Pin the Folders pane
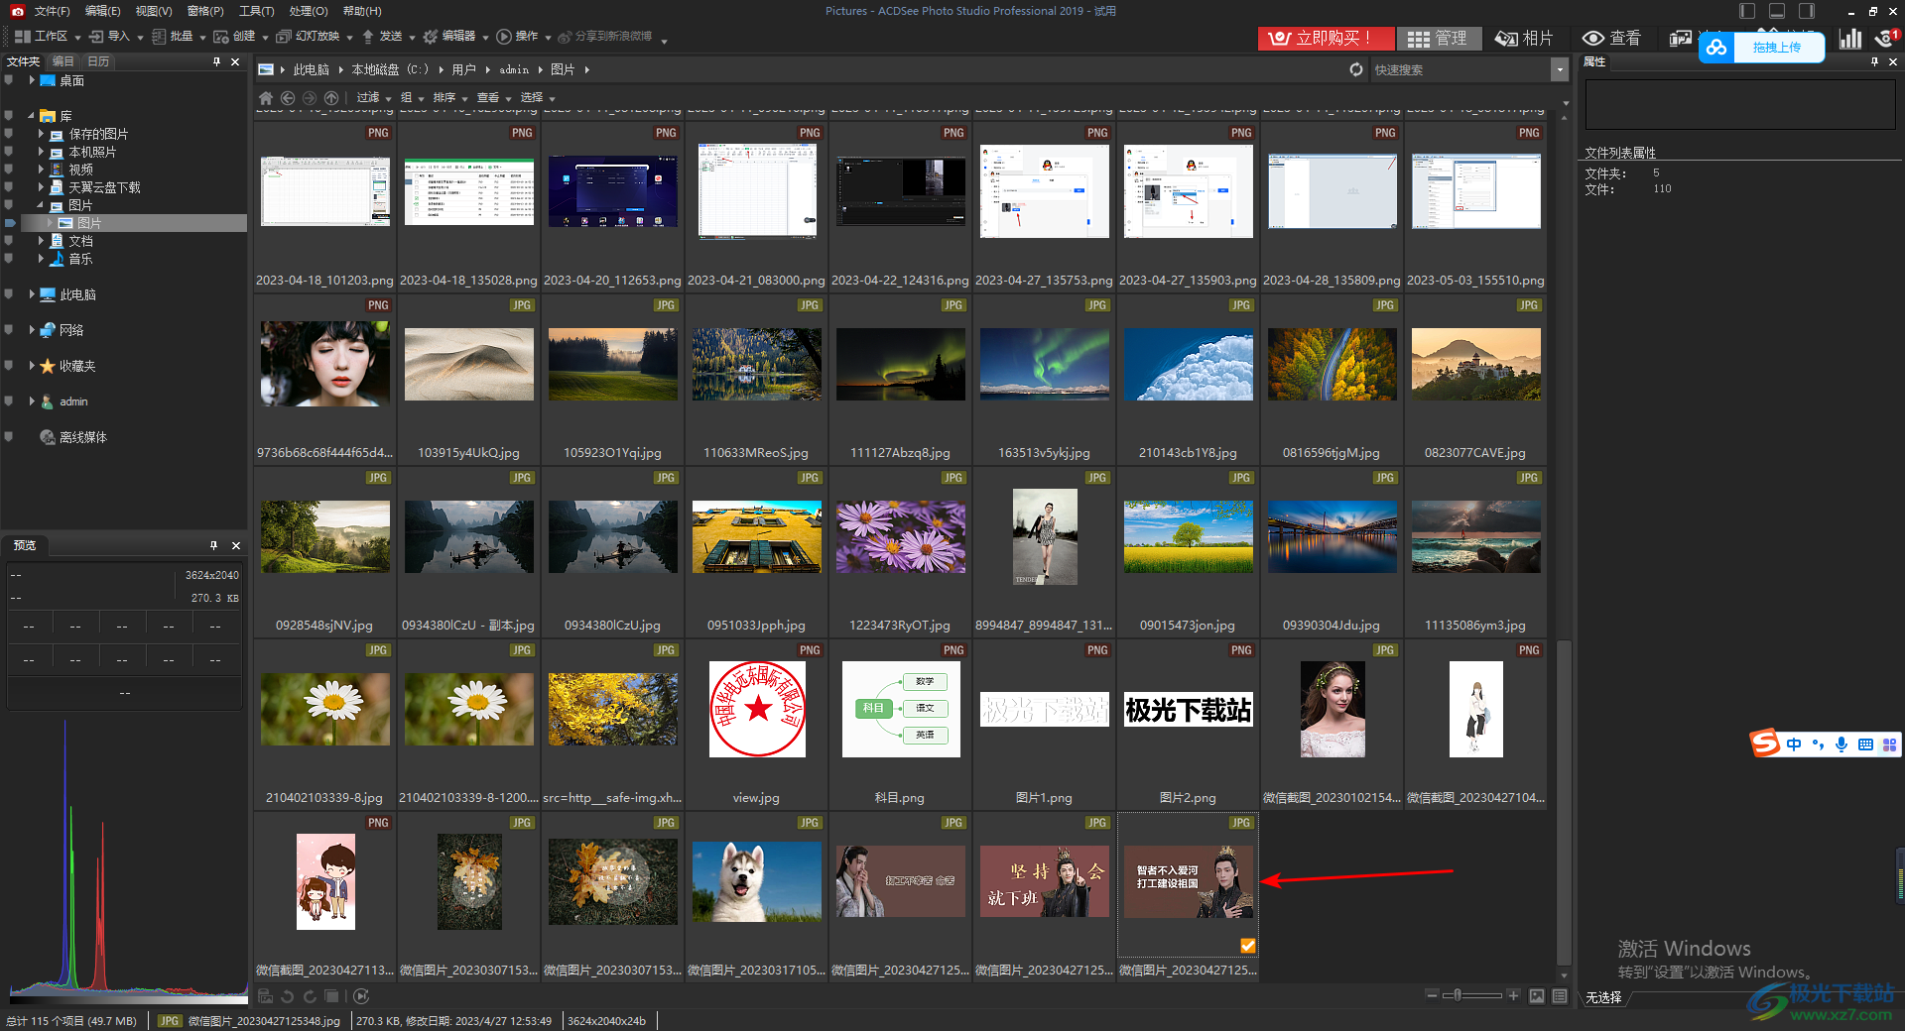This screenshot has height=1031, width=1905. coord(216,61)
